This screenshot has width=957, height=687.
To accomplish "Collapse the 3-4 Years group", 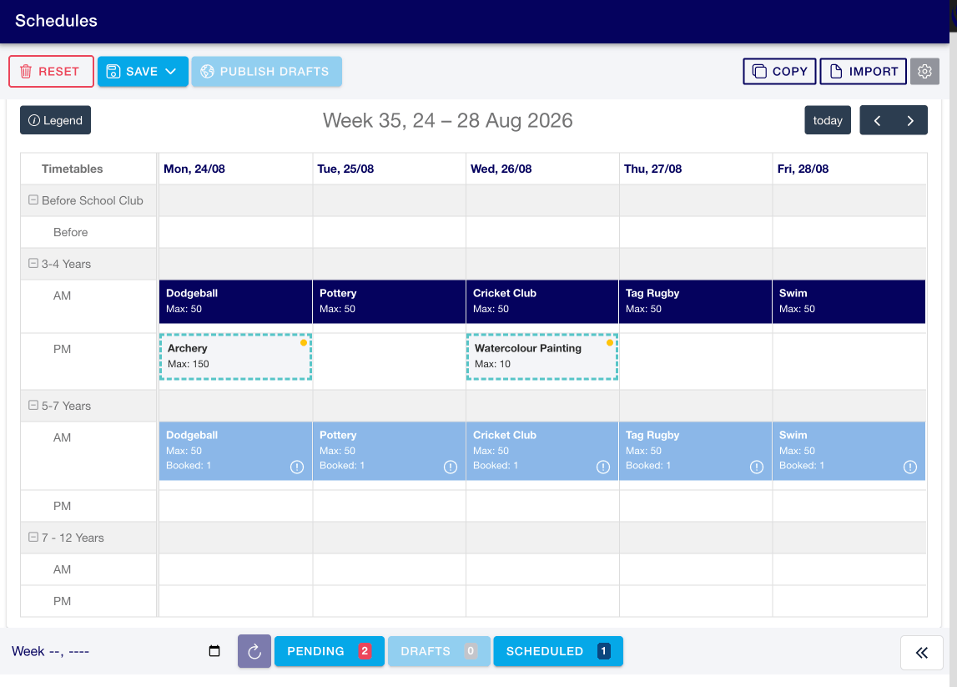I will point(33,263).
